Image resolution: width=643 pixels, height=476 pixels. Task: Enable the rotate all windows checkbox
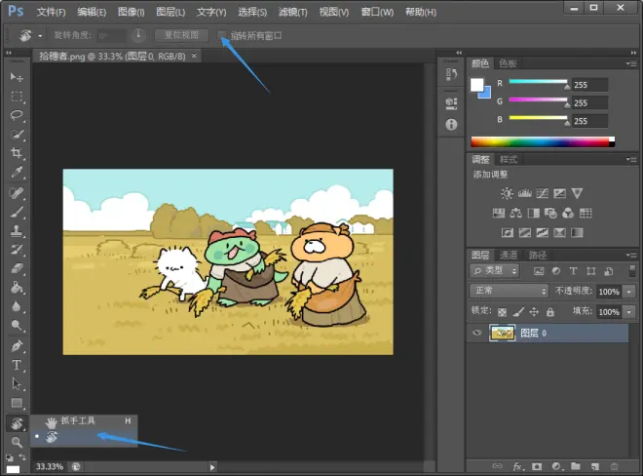tap(222, 35)
